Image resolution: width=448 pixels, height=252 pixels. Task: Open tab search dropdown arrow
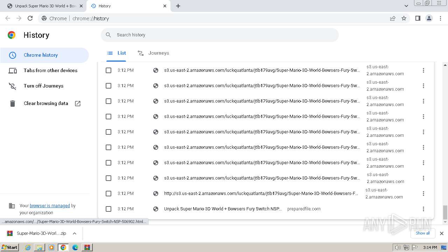coord(406,6)
